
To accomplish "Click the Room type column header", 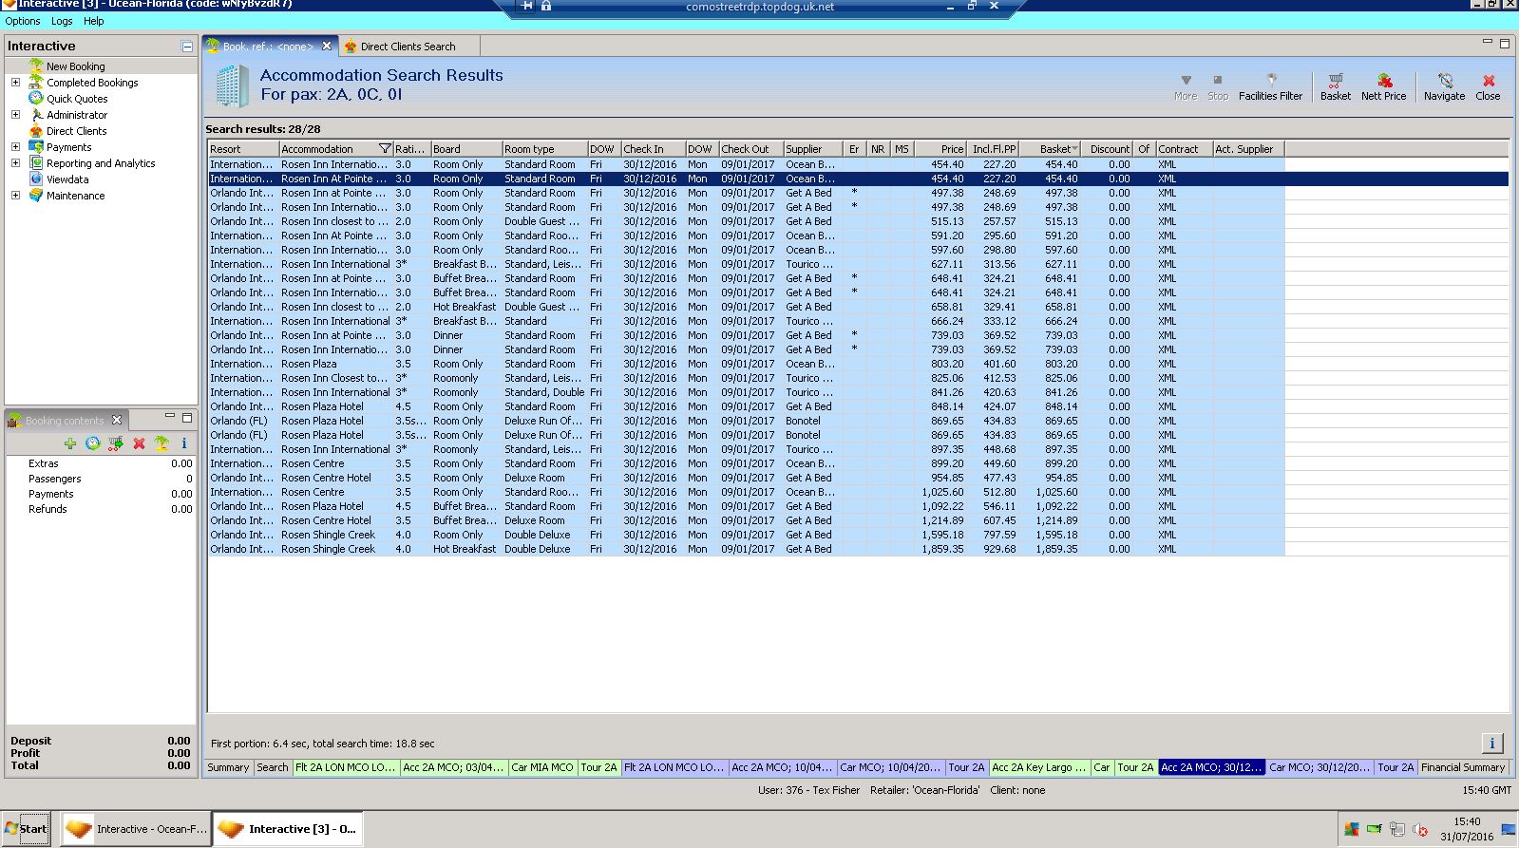I will (x=544, y=149).
